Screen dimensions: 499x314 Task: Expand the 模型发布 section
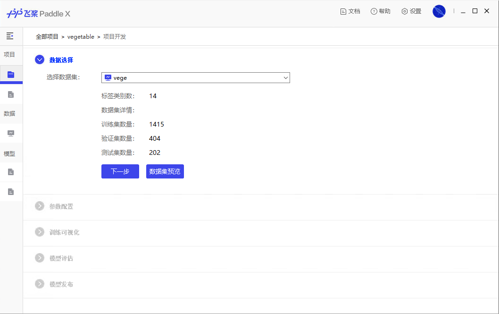[40, 284]
